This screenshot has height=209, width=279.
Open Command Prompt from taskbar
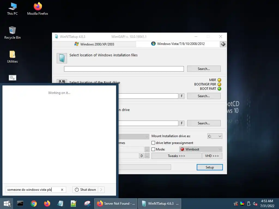[x=20, y=204]
